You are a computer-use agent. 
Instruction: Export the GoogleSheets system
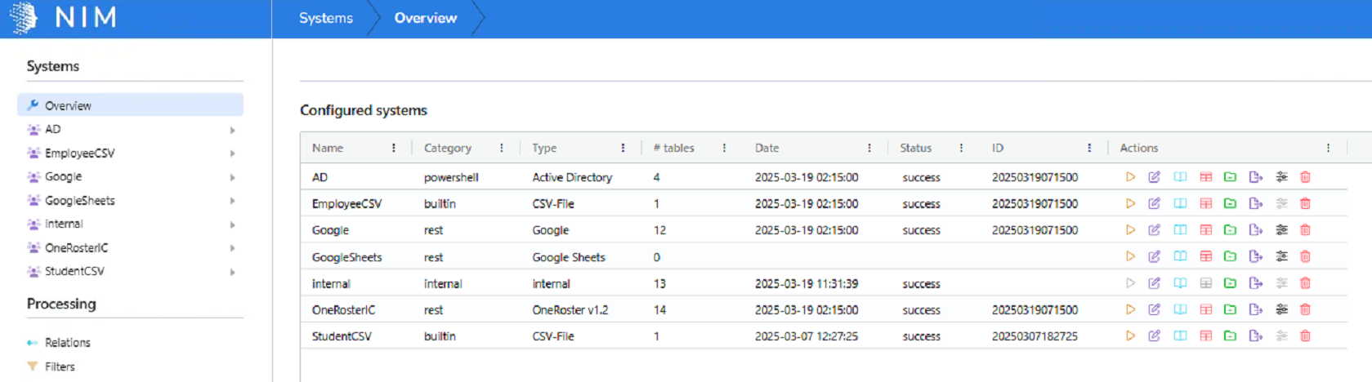tap(1256, 256)
